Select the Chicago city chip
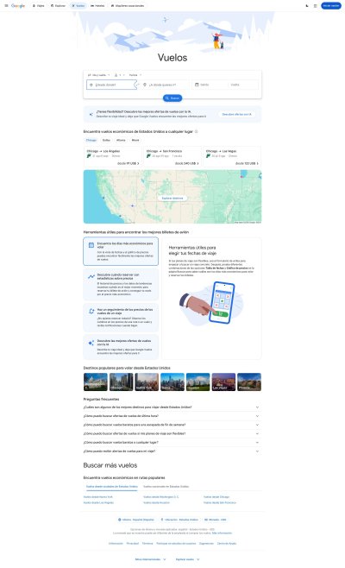Screen dimensions: 345x568 (91, 140)
